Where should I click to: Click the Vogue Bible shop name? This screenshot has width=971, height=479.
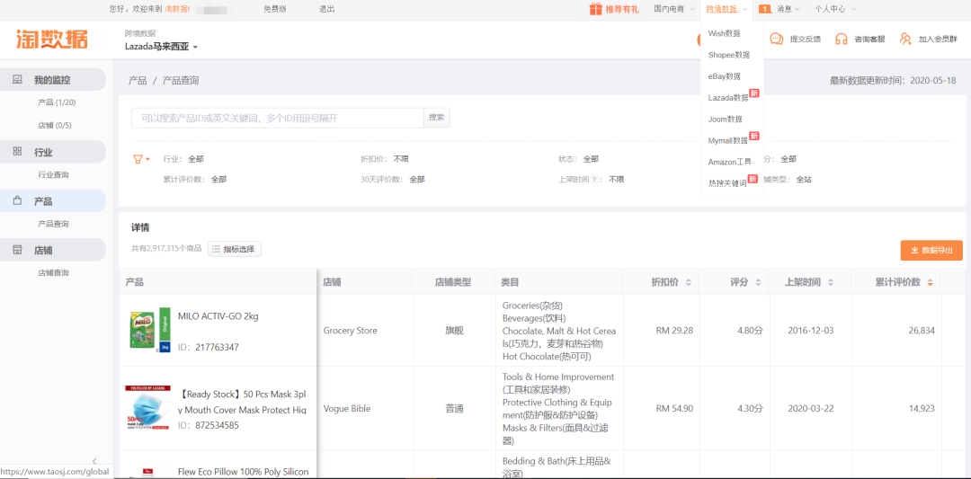pyautogui.click(x=346, y=408)
